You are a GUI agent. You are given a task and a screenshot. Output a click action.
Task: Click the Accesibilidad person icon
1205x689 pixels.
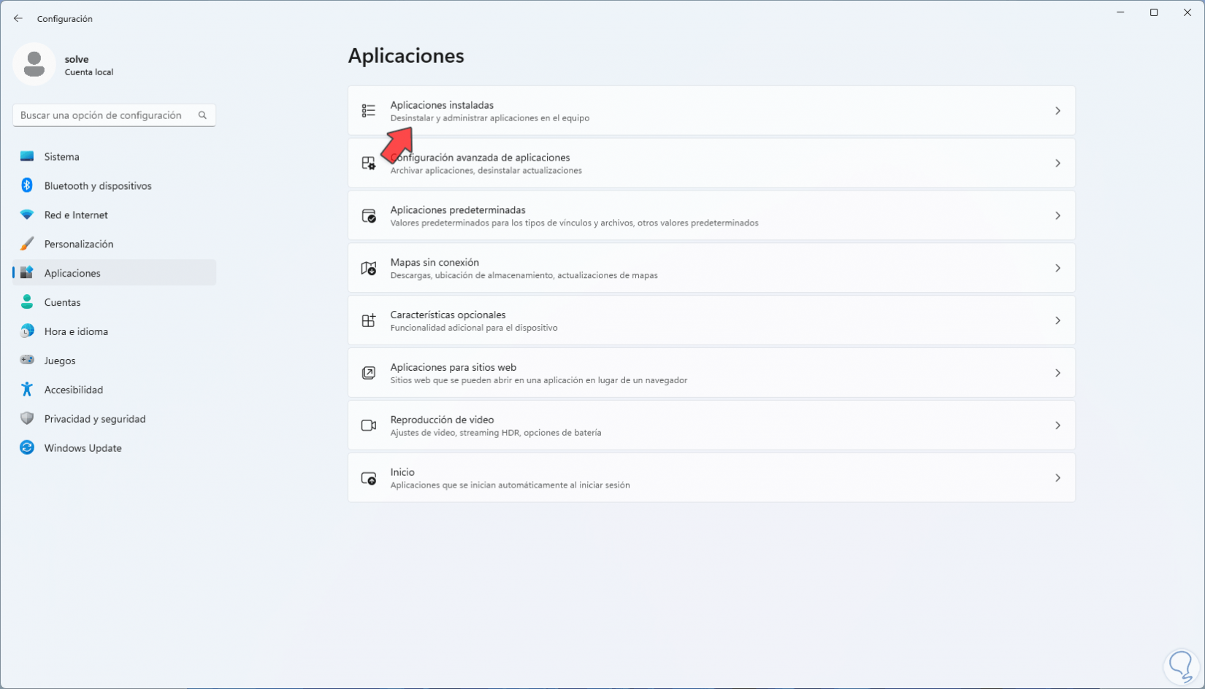(27, 390)
